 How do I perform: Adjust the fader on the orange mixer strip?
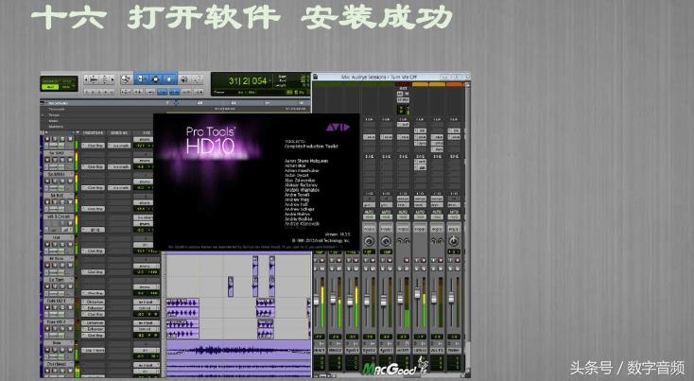[451, 298]
